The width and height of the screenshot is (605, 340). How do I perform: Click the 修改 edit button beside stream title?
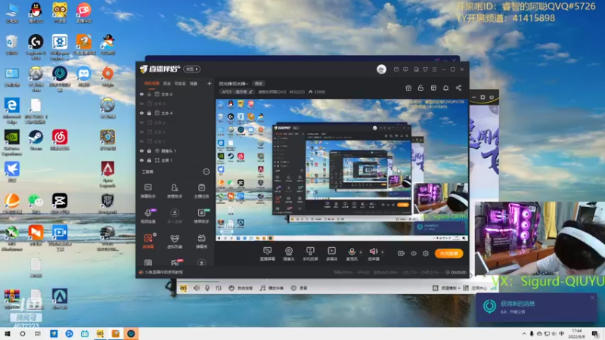point(258,84)
